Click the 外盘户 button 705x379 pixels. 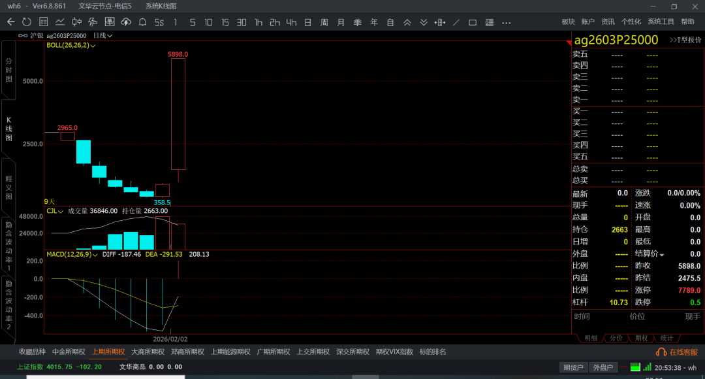point(603,367)
